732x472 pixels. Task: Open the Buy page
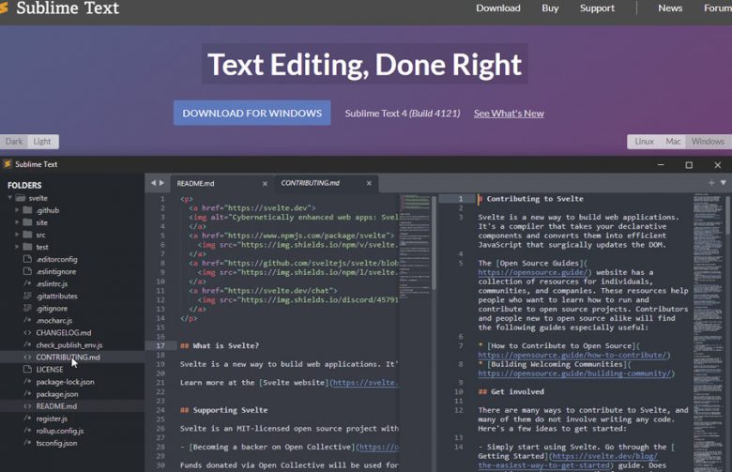click(550, 8)
